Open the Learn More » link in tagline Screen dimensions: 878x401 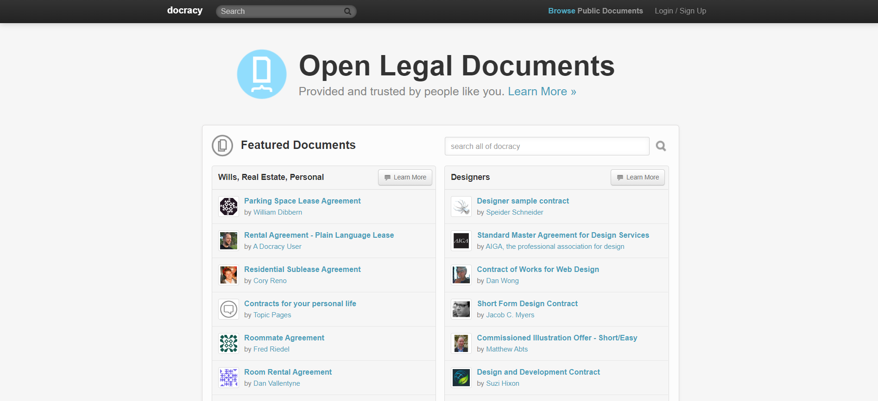pos(542,92)
